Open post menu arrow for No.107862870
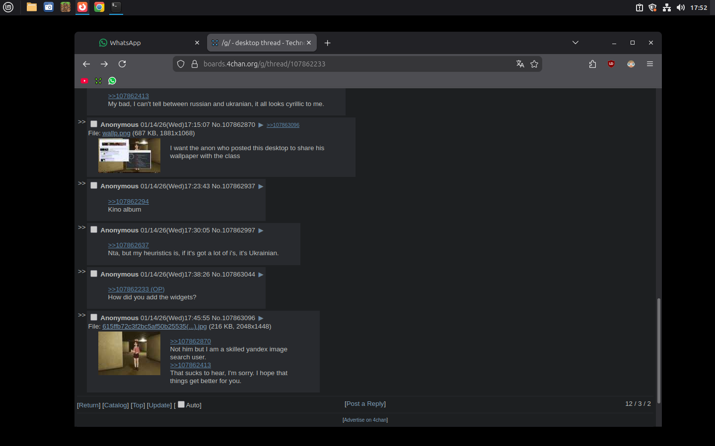 tap(261, 125)
